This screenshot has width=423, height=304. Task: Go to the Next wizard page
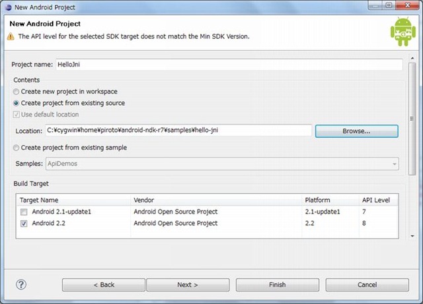click(188, 285)
